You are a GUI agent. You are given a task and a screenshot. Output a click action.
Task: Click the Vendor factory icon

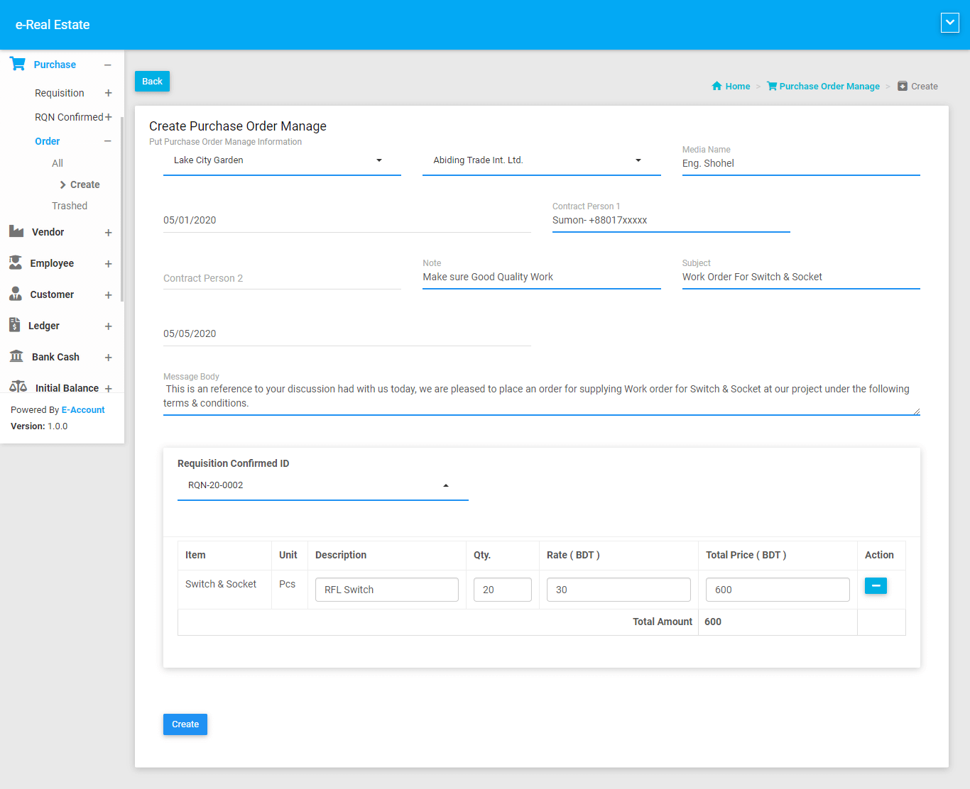(16, 231)
